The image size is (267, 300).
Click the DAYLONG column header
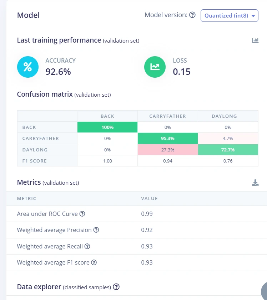[x=228, y=116]
